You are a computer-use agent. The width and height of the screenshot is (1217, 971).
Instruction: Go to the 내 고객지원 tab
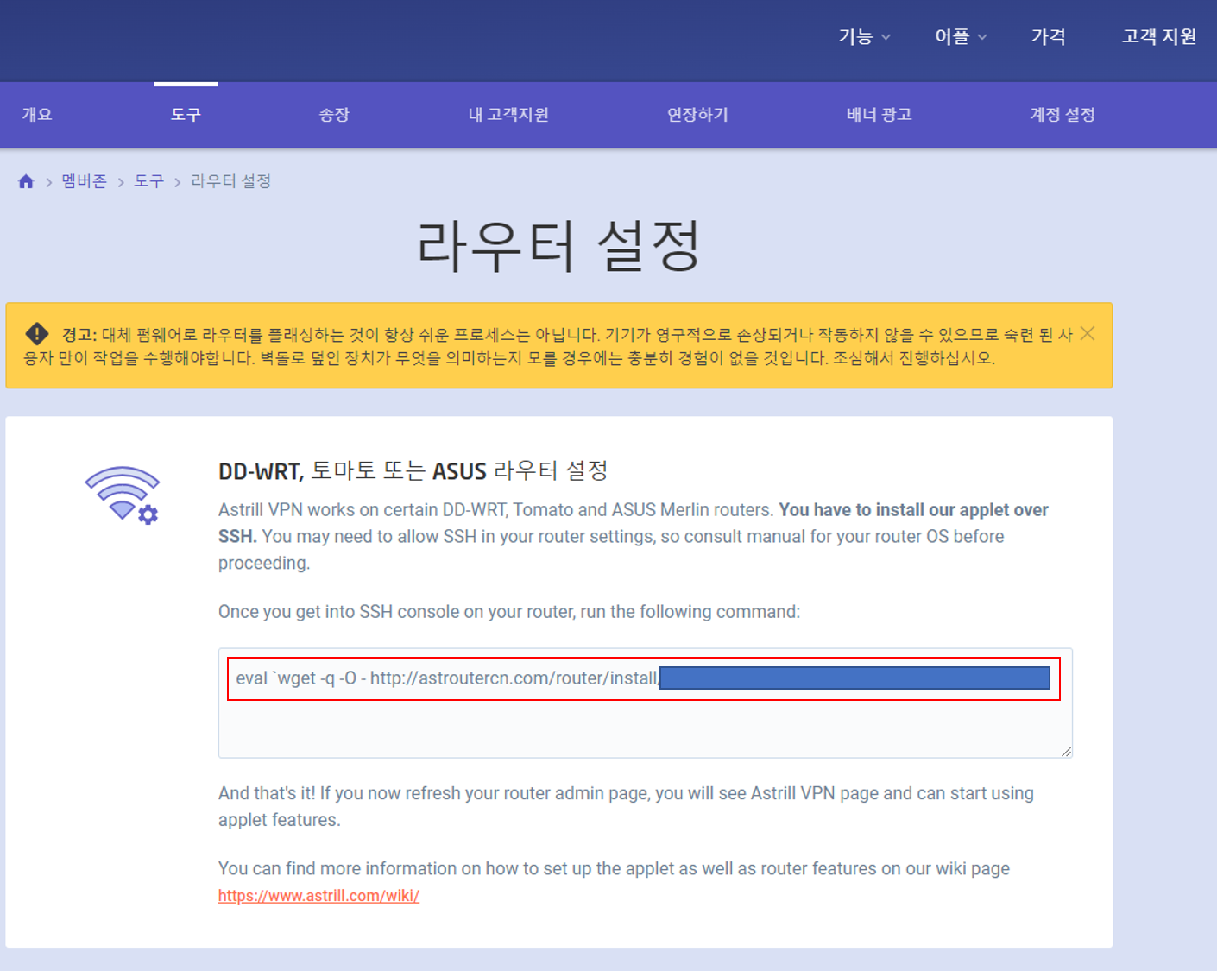coord(508,115)
